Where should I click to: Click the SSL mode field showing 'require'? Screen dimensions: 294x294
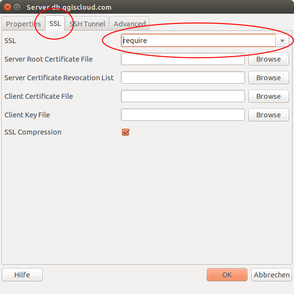[198, 41]
